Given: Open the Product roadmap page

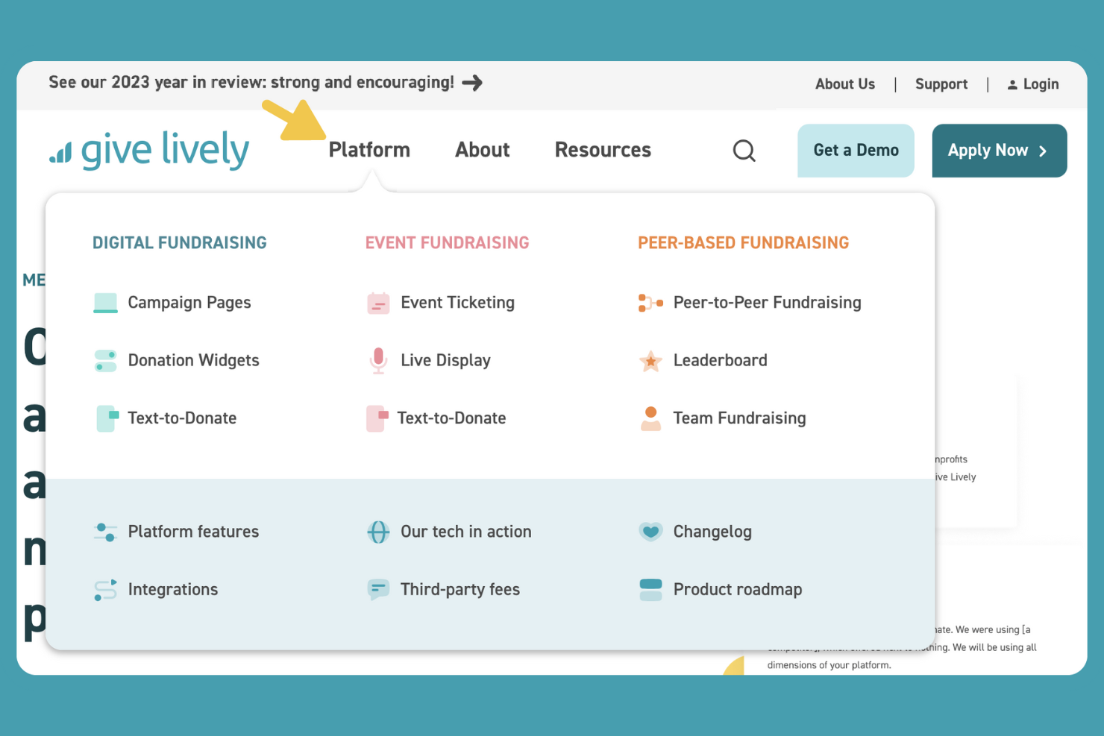Looking at the screenshot, I should click(x=737, y=589).
